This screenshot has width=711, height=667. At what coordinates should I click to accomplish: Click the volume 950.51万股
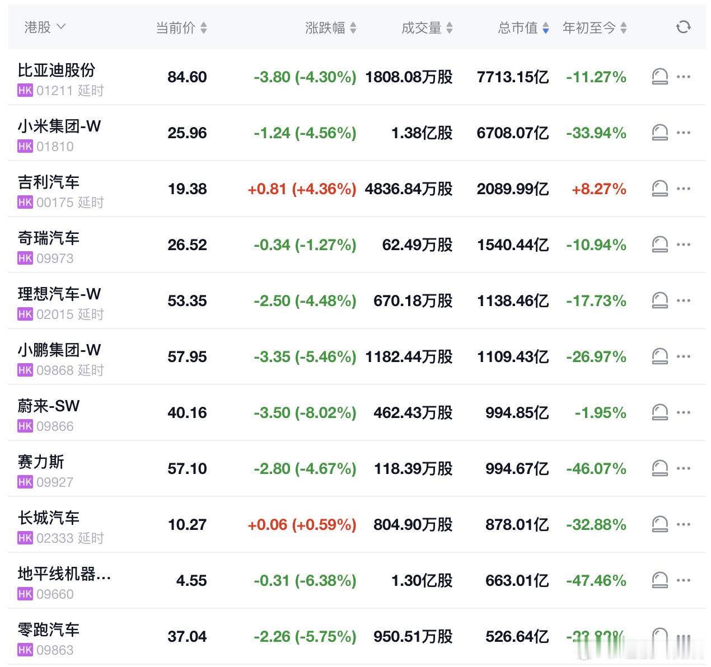tap(413, 636)
